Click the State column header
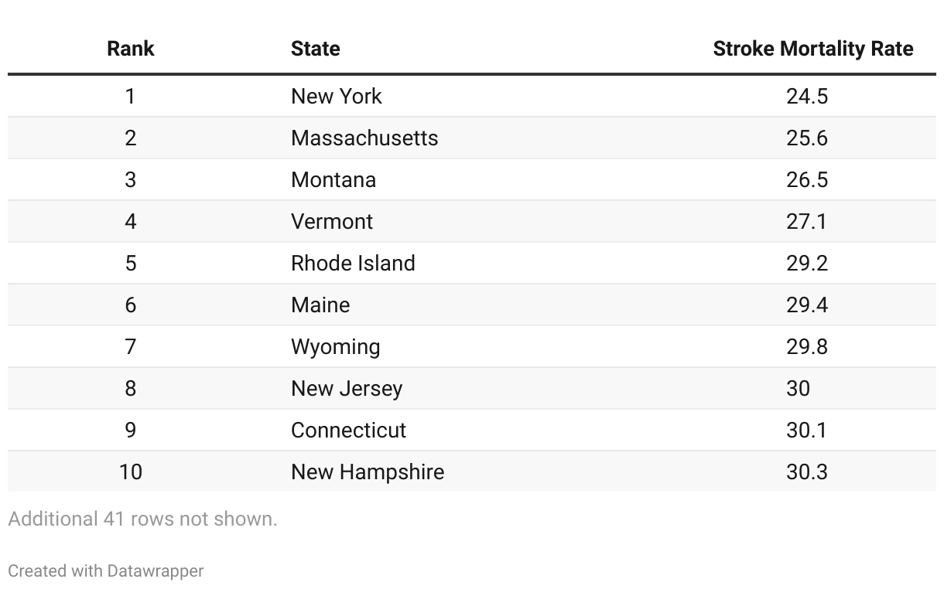 tap(315, 49)
